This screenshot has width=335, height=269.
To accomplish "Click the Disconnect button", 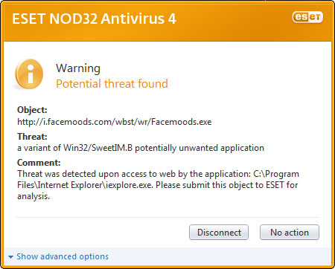I will click(219, 233).
